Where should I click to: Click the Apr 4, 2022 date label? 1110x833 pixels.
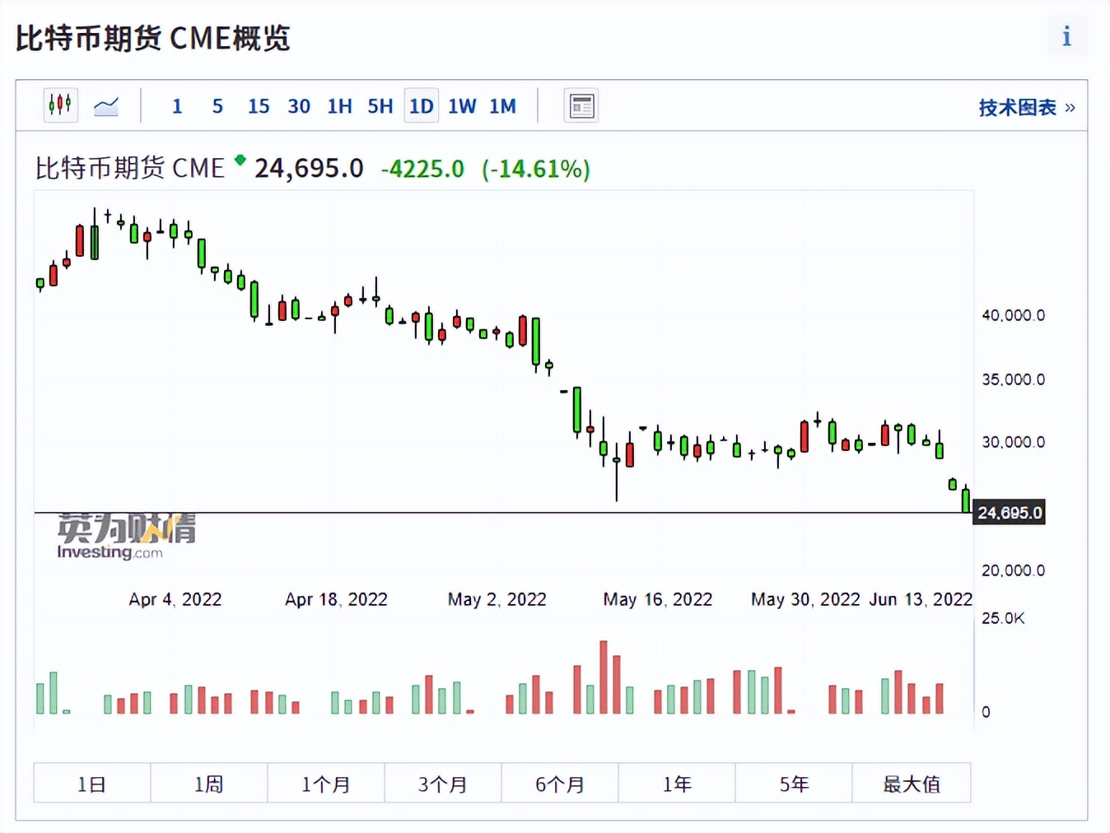click(175, 599)
